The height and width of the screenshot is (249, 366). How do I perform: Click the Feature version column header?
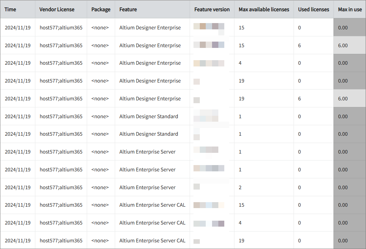[212, 9]
